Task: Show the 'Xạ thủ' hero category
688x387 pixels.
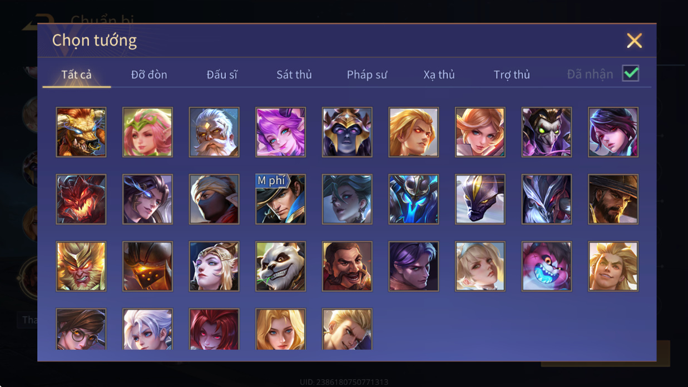Action: click(x=439, y=75)
